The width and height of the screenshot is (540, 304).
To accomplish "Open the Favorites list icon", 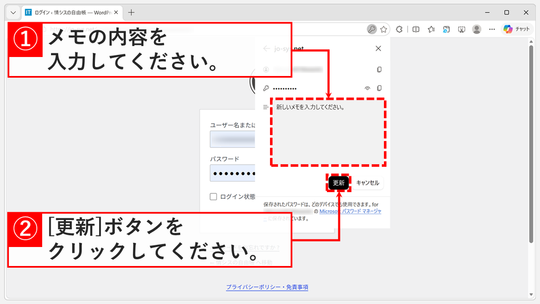I will click(x=431, y=30).
